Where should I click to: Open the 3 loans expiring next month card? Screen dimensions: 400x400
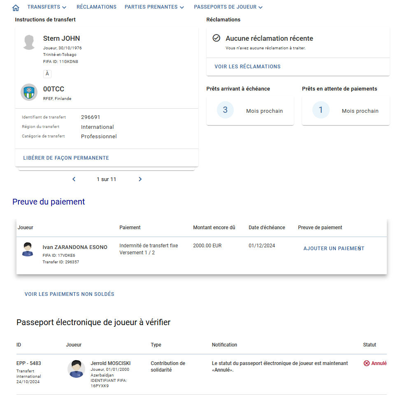[x=250, y=111]
